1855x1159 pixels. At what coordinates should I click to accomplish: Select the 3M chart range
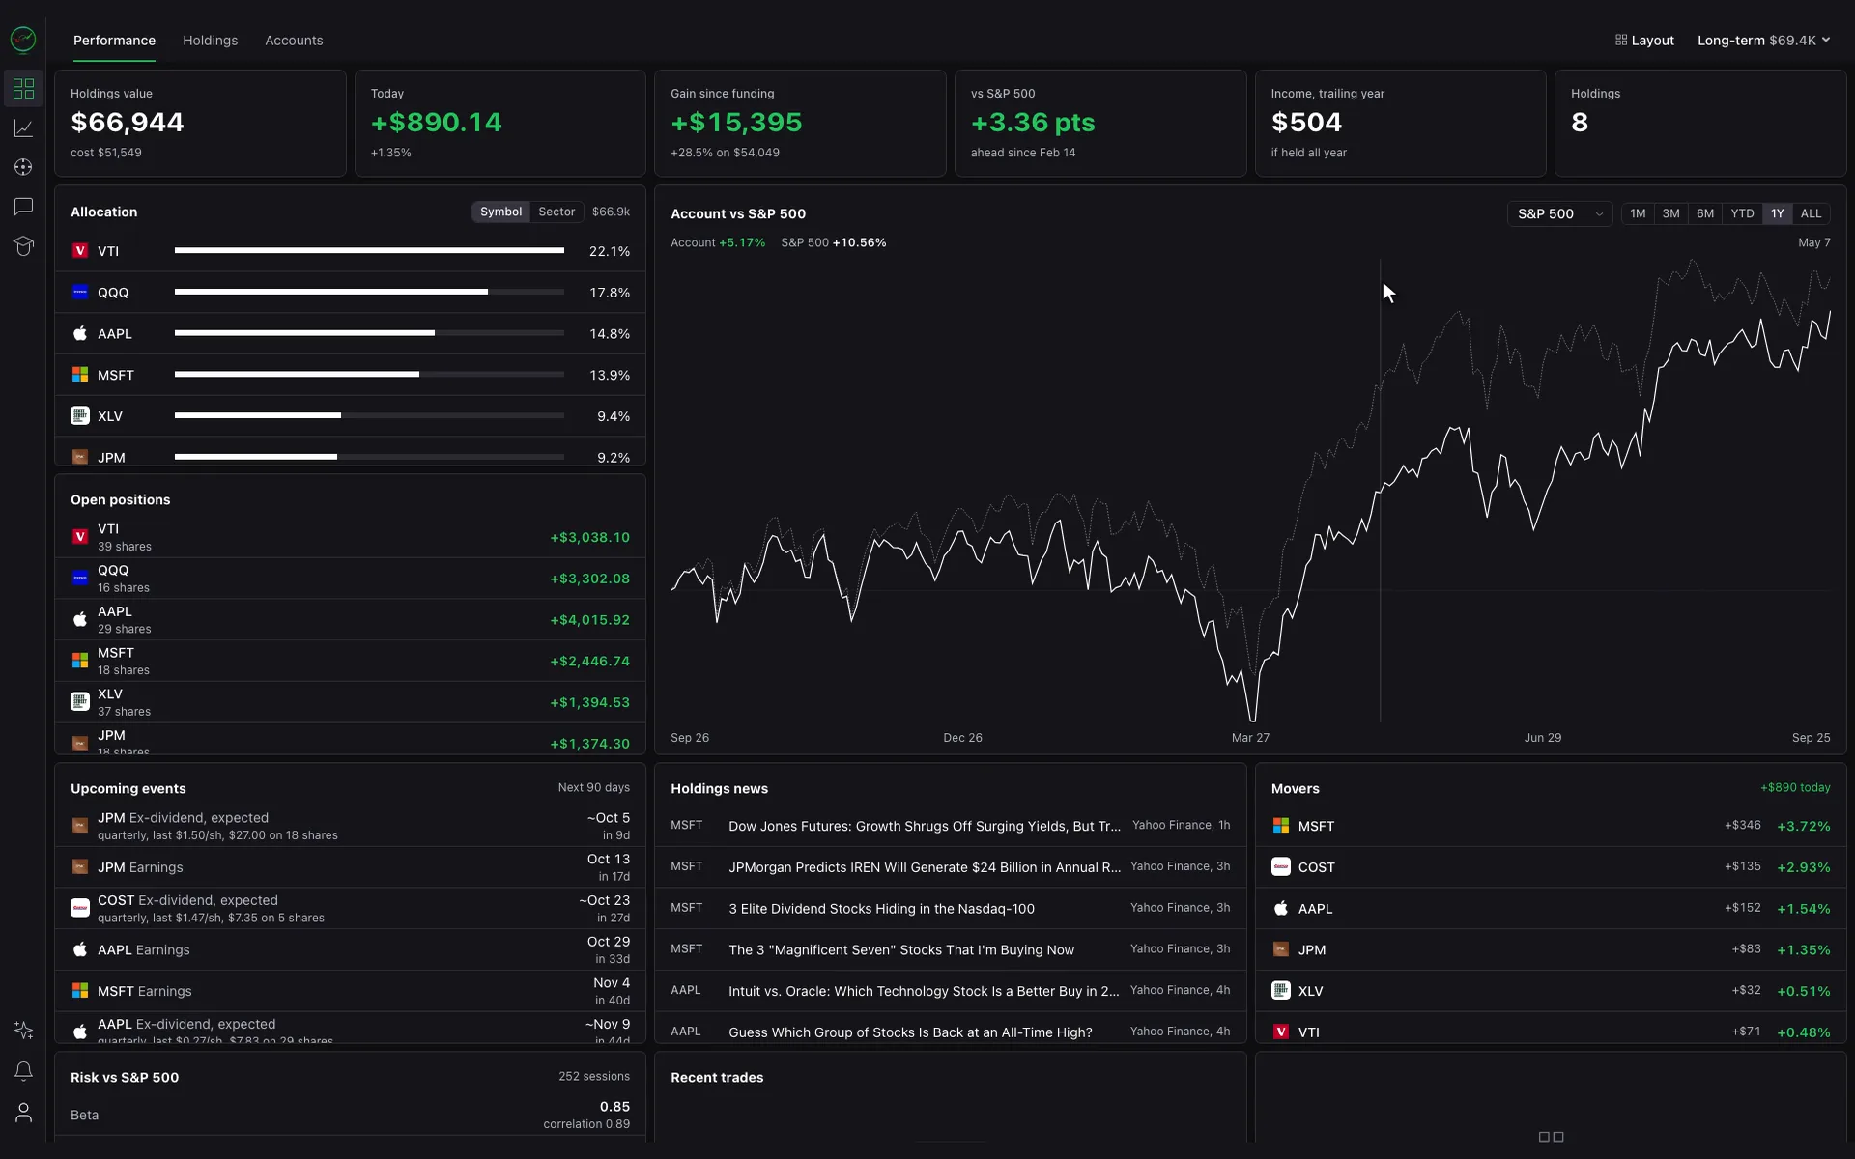1670,213
